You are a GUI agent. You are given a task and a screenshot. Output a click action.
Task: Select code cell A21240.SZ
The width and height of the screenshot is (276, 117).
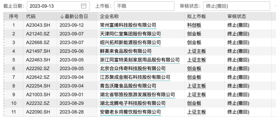(38, 34)
